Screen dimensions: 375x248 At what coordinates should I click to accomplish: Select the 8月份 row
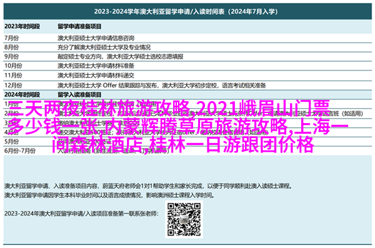(187, 47)
